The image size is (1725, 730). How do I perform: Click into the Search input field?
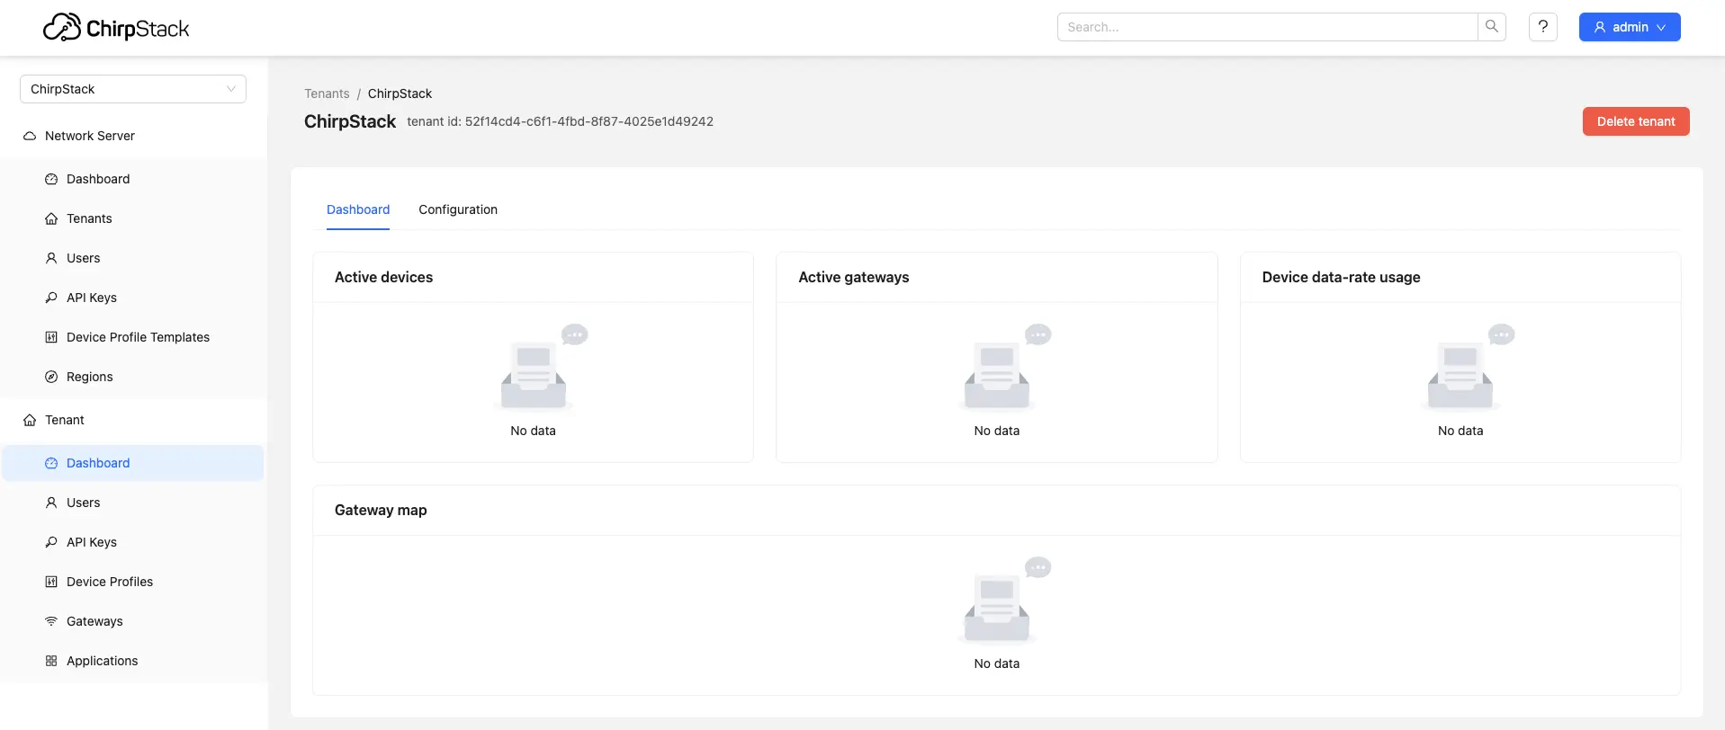click(x=1267, y=27)
